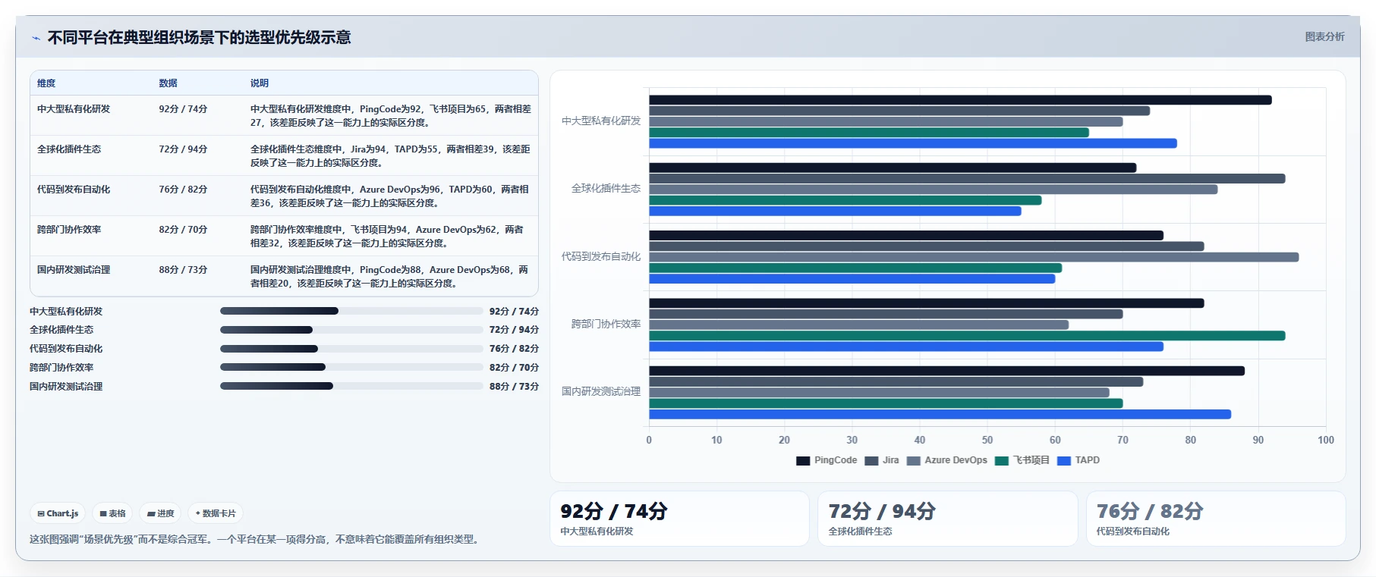
Task: Click the 国内研发测试治理 chart axis label
Action: (x=601, y=392)
